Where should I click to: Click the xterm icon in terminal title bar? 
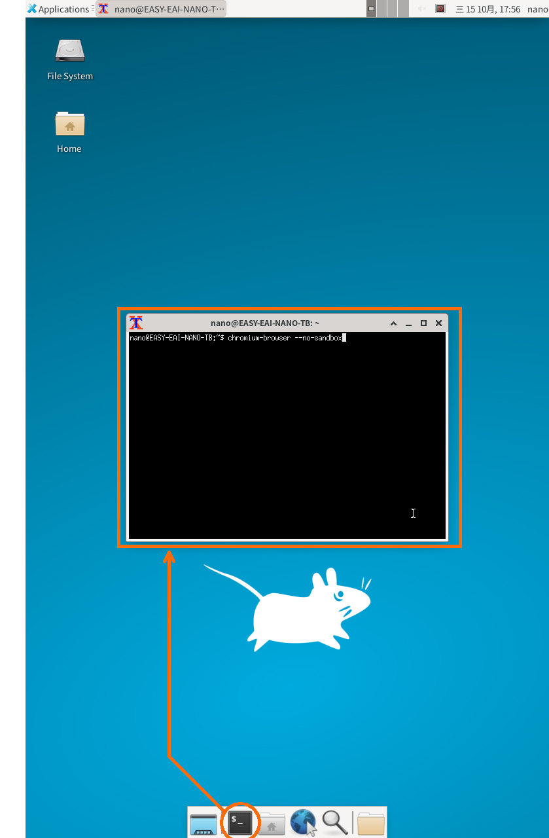136,323
